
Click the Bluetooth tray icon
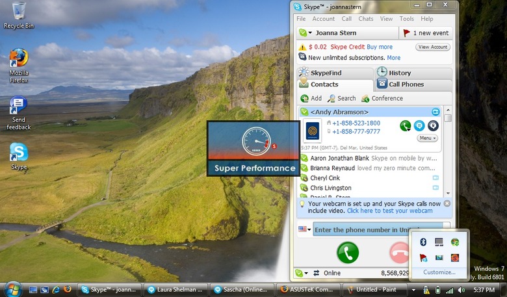click(423, 242)
